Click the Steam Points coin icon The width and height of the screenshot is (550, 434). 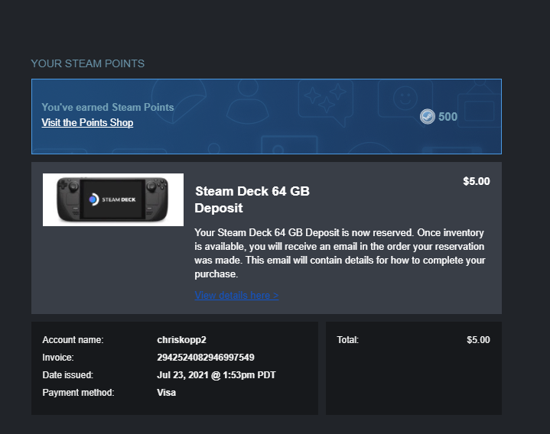(428, 116)
